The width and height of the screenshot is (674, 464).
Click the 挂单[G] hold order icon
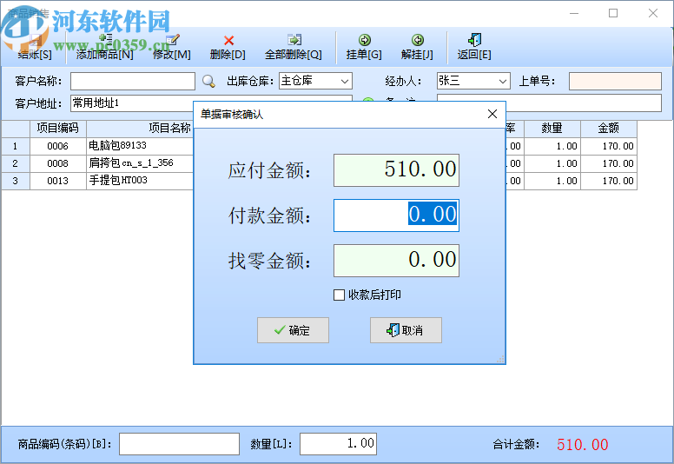365,40
